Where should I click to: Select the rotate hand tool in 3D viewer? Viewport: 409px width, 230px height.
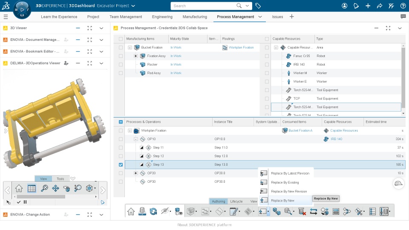67,188
